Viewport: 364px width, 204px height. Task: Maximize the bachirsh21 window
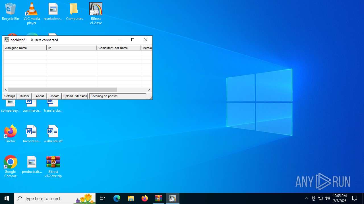point(133,40)
